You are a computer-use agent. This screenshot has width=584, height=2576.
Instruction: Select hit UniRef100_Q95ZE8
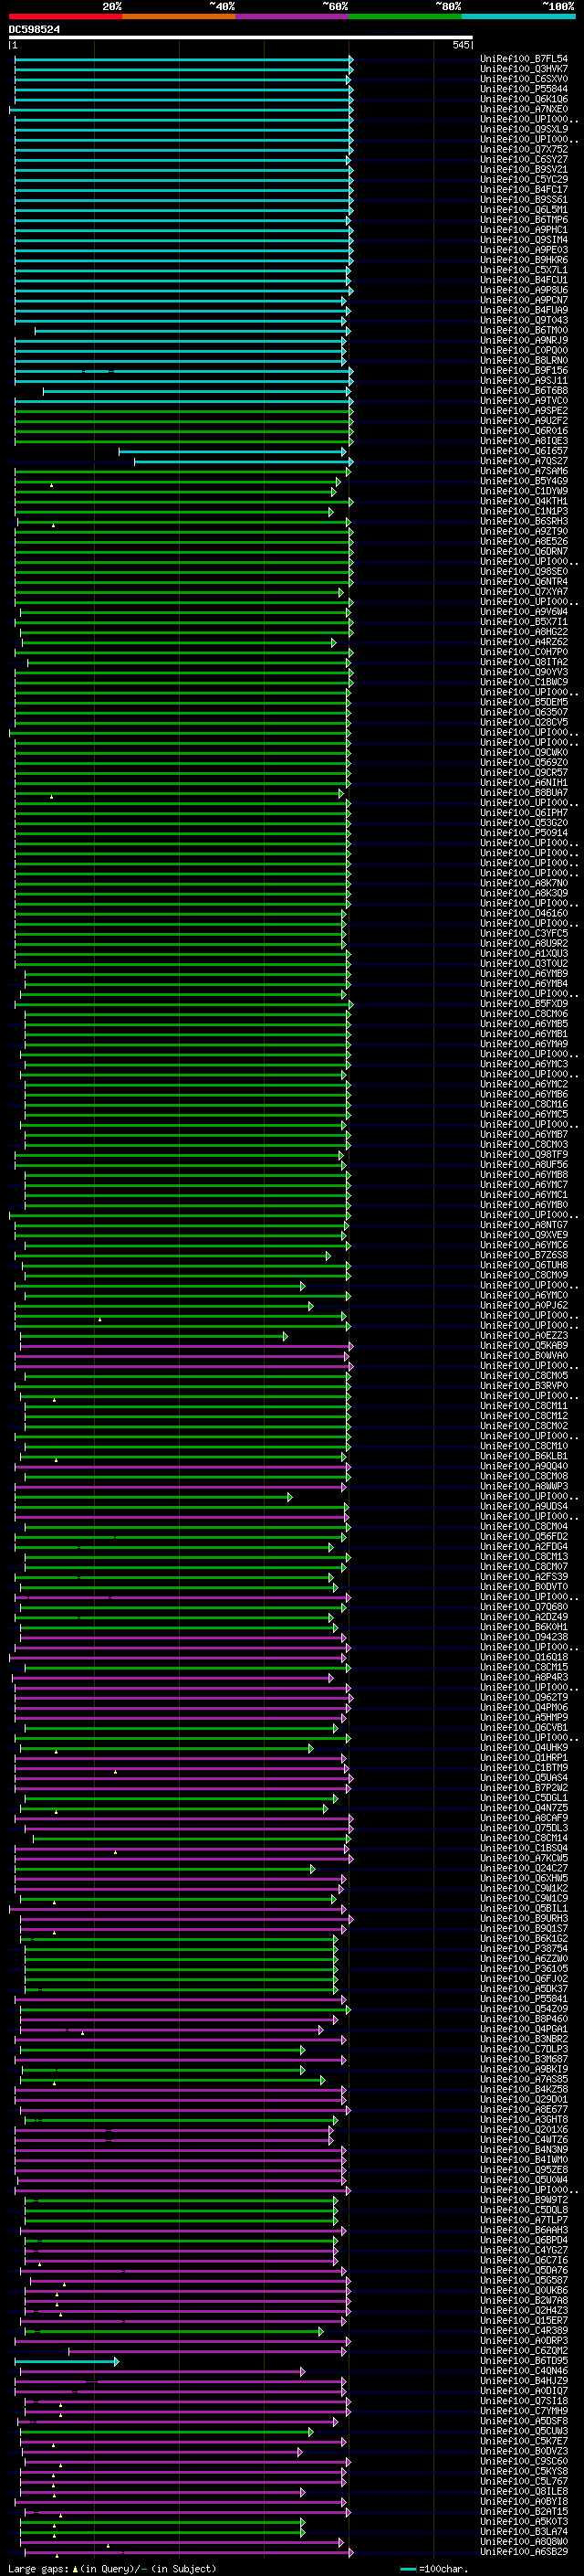(524, 2170)
